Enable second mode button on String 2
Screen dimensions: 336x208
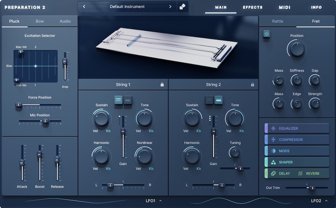coord(218,100)
